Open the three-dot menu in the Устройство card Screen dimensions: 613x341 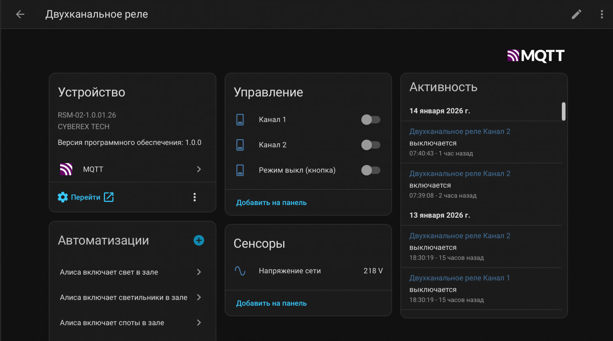(x=195, y=197)
